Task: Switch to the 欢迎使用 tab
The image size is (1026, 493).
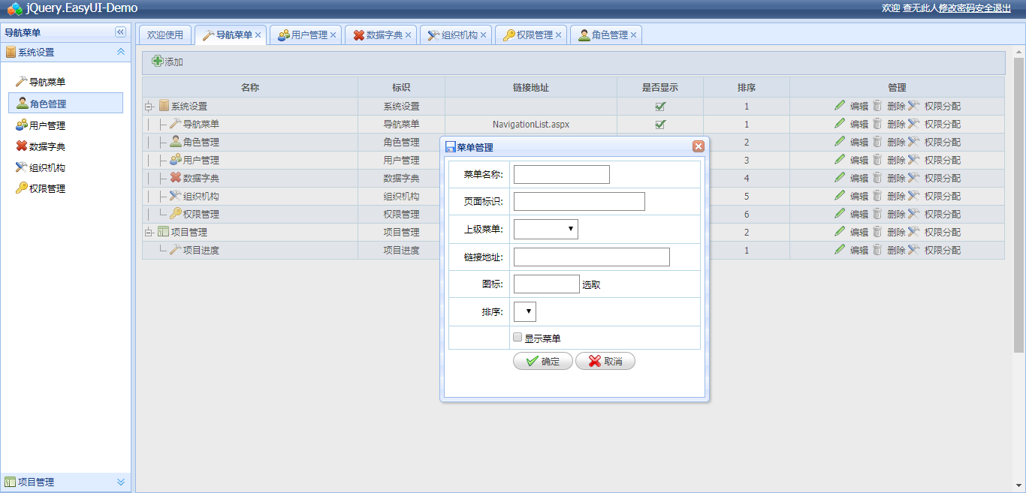Action: (x=165, y=35)
